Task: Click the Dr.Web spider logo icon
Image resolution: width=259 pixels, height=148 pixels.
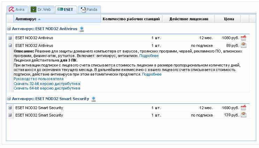Action: coord(34,9)
